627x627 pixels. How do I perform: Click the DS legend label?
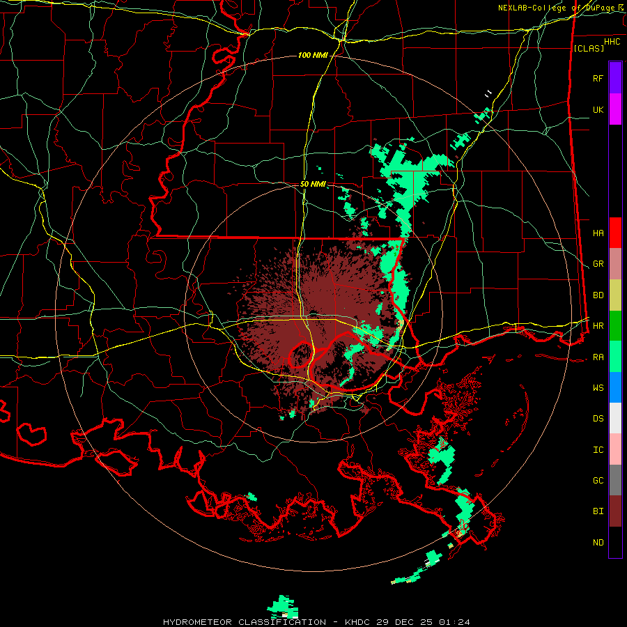tap(598, 419)
